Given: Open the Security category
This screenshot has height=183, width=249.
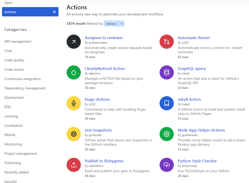Looking at the screenshot, I should [11, 181].
